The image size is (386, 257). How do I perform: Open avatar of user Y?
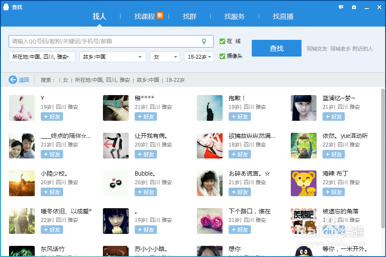click(22, 108)
